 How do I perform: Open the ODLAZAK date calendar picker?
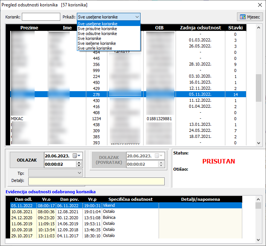75,156
